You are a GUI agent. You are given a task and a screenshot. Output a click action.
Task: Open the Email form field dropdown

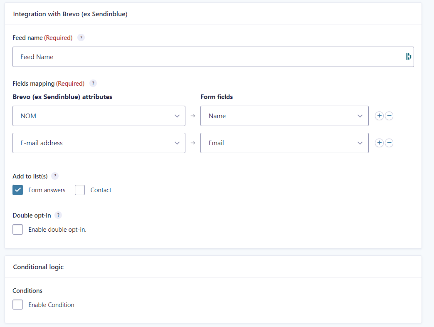point(284,143)
